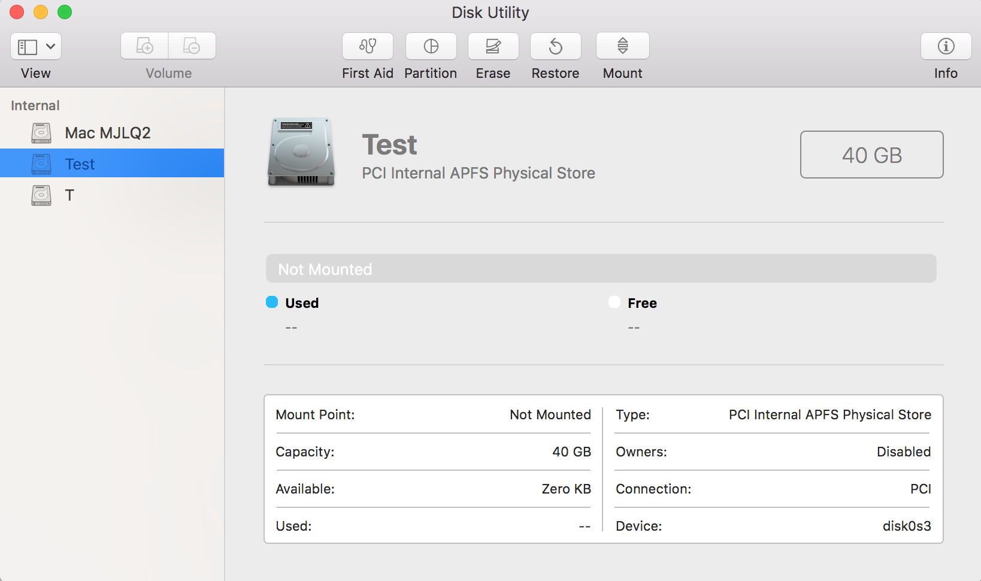Viewport: 981px width, 581px height.
Task: Click the Internal sidebar section header
Action: (35, 105)
